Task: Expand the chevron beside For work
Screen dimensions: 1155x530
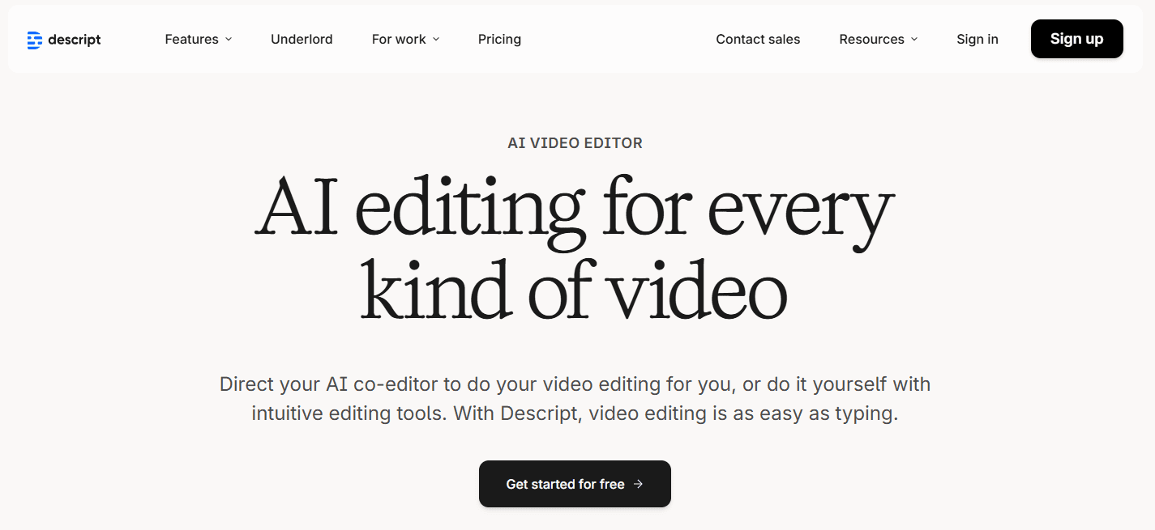Action: [x=436, y=39]
